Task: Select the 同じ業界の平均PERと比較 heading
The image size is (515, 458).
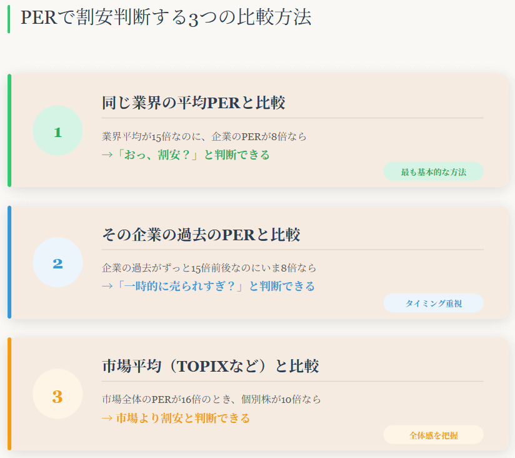Action: click(x=194, y=103)
